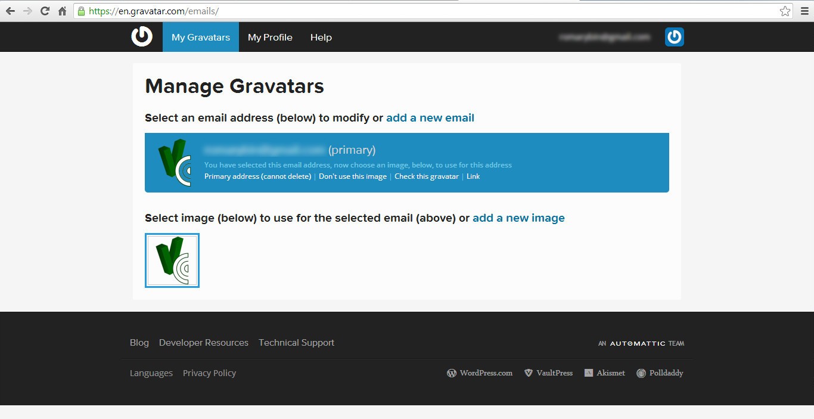Image resolution: width=814 pixels, height=419 pixels.
Task: Click the forward navigation arrow
Action: pyautogui.click(x=27, y=11)
